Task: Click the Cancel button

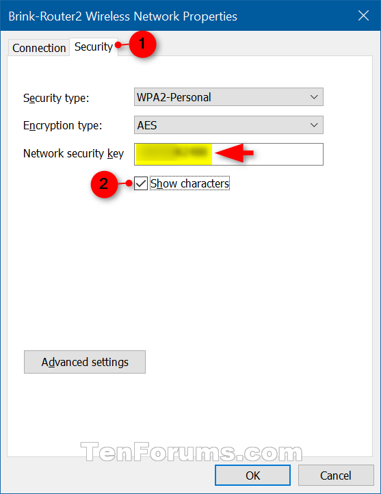Action: pyautogui.click(x=336, y=476)
